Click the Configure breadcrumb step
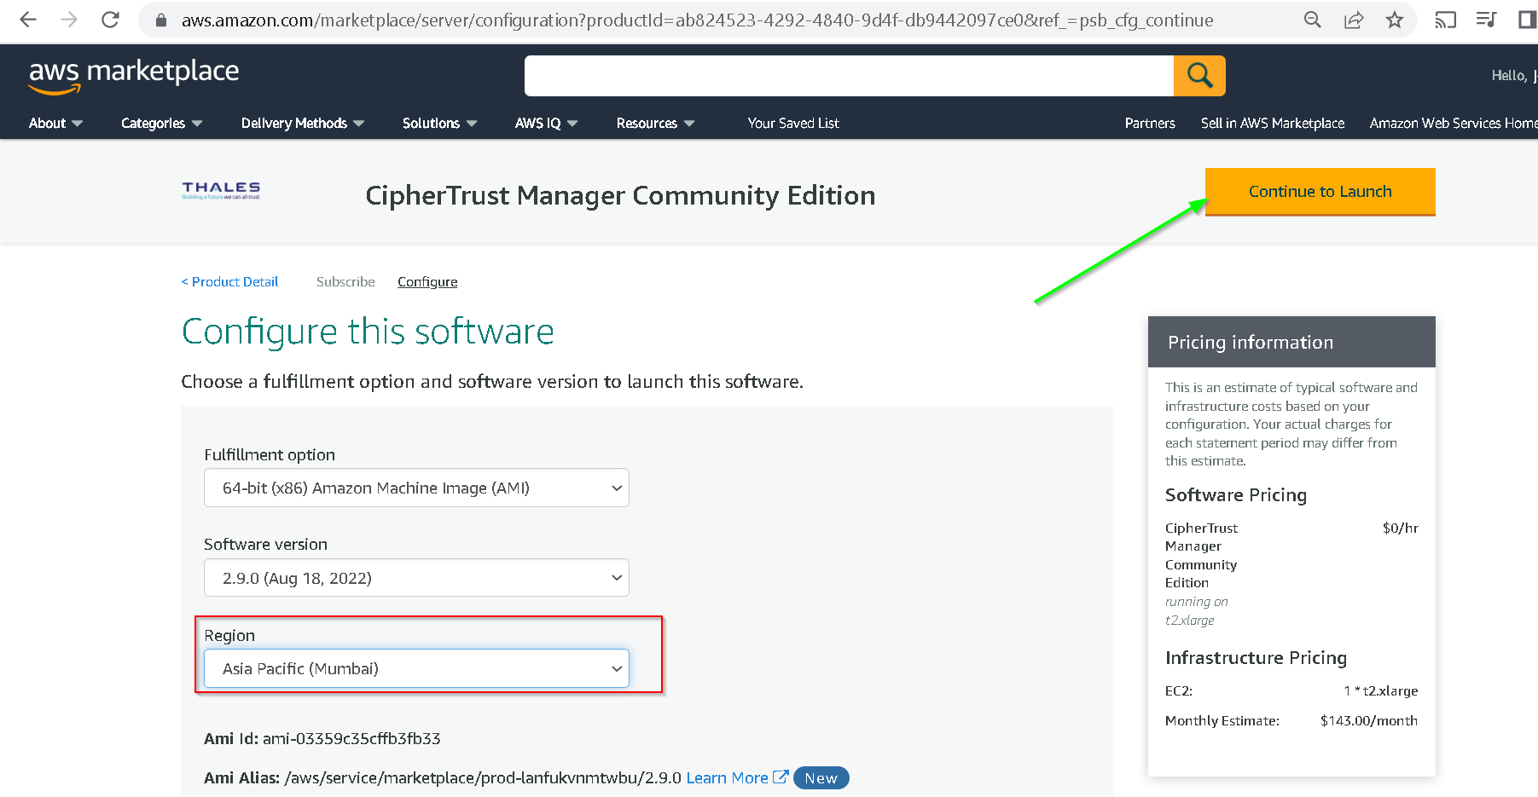1538x797 pixels. [x=427, y=281]
